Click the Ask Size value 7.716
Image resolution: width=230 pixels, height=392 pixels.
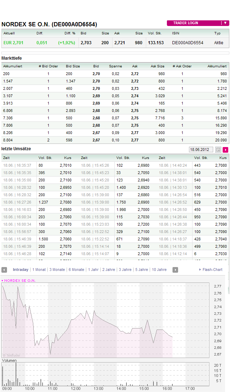[160, 118]
